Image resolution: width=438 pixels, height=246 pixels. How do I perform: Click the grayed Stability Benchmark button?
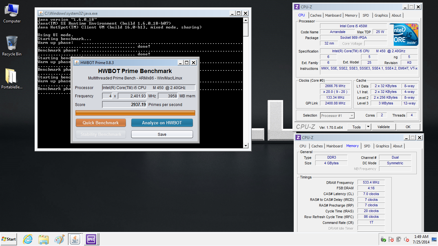point(100,134)
